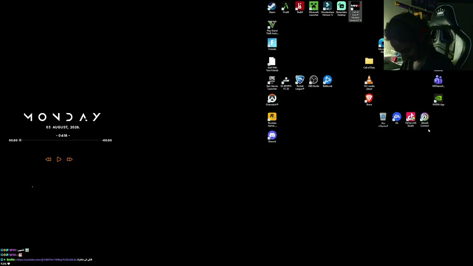
Task: Select the Overwatch shortcut
Action: click(272, 100)
